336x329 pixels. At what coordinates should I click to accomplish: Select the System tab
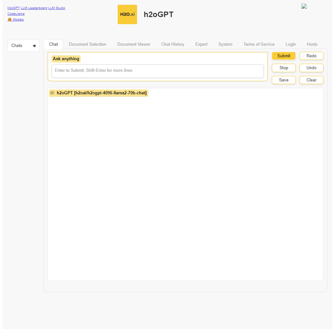pyautogui.click(x=225, y=44)
